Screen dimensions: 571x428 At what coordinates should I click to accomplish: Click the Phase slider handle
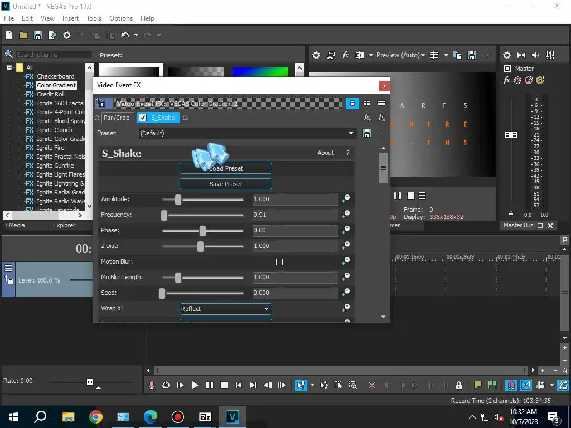click(202, 231)
